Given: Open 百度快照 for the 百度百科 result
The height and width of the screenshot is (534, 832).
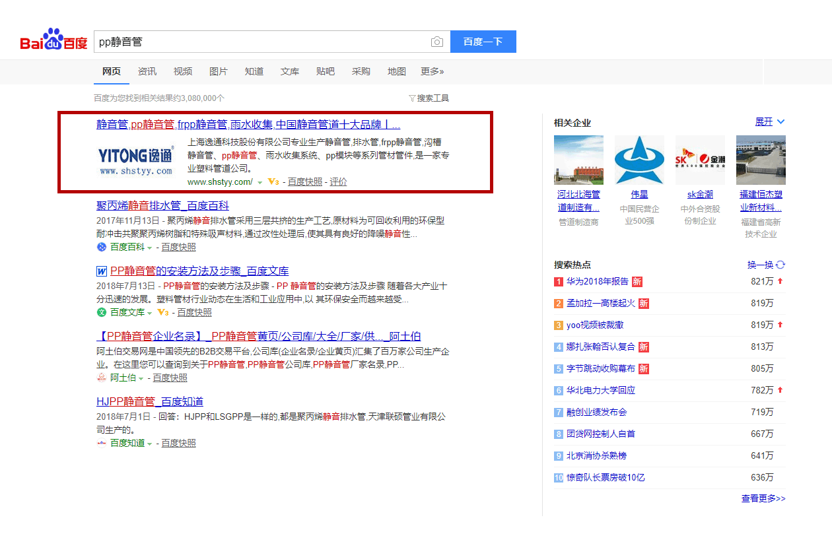Looking at the screenshot, I should [179, 248].
